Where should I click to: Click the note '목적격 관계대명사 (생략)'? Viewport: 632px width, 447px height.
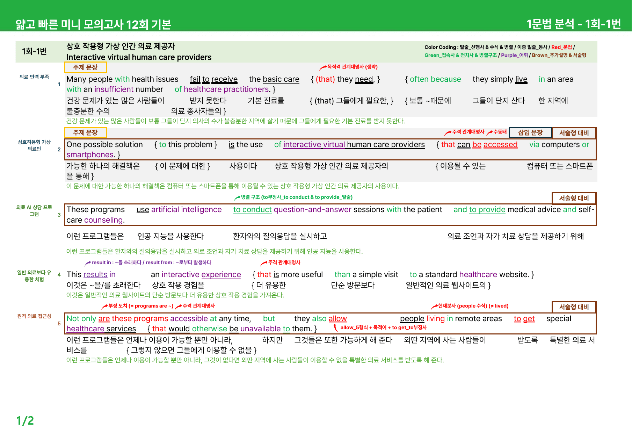(352, 67)
